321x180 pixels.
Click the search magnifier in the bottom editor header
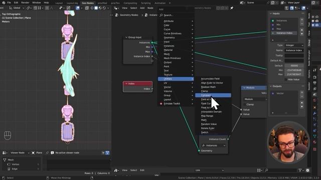tap(266, 170)
